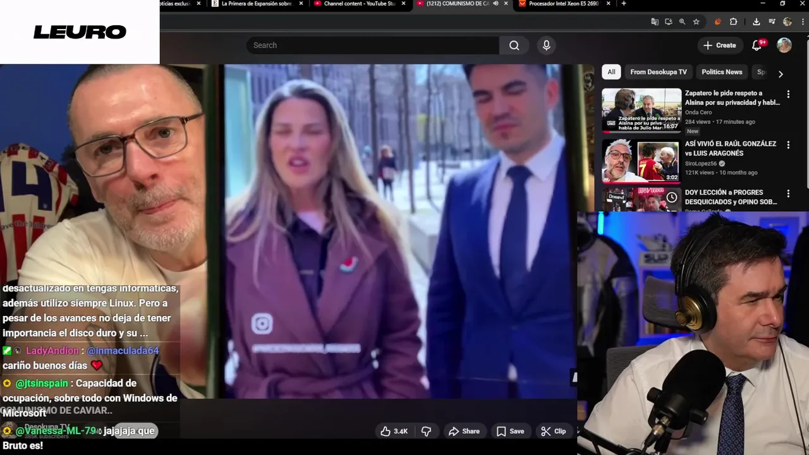809x455 pixels.
Task: Click the @jtsinspain chat username
Action: pyautogui.click(x=42, y=384)
